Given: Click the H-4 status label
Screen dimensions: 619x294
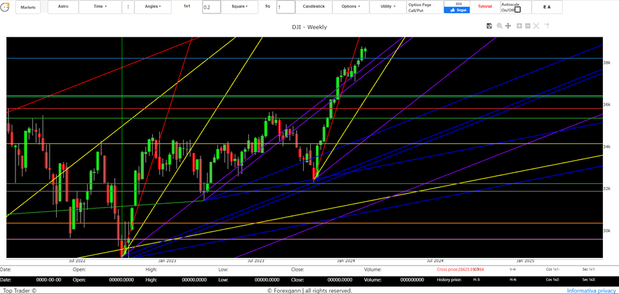Looking at the screenshot, I should (513, 280).
